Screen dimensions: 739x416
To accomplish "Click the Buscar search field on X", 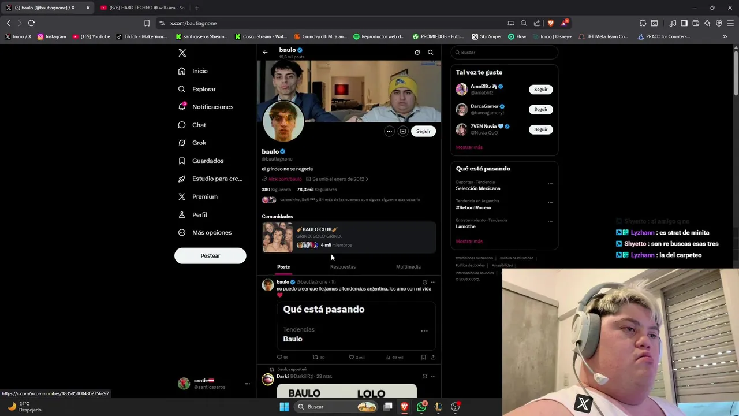I will tap(505, 53).
